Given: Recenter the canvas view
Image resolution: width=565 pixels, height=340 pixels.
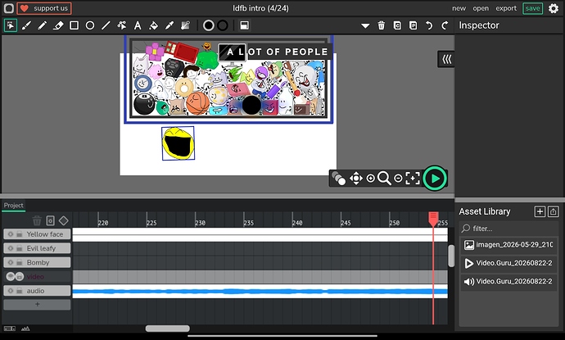Looking at the screenshot, I should [x=413, y=178].
